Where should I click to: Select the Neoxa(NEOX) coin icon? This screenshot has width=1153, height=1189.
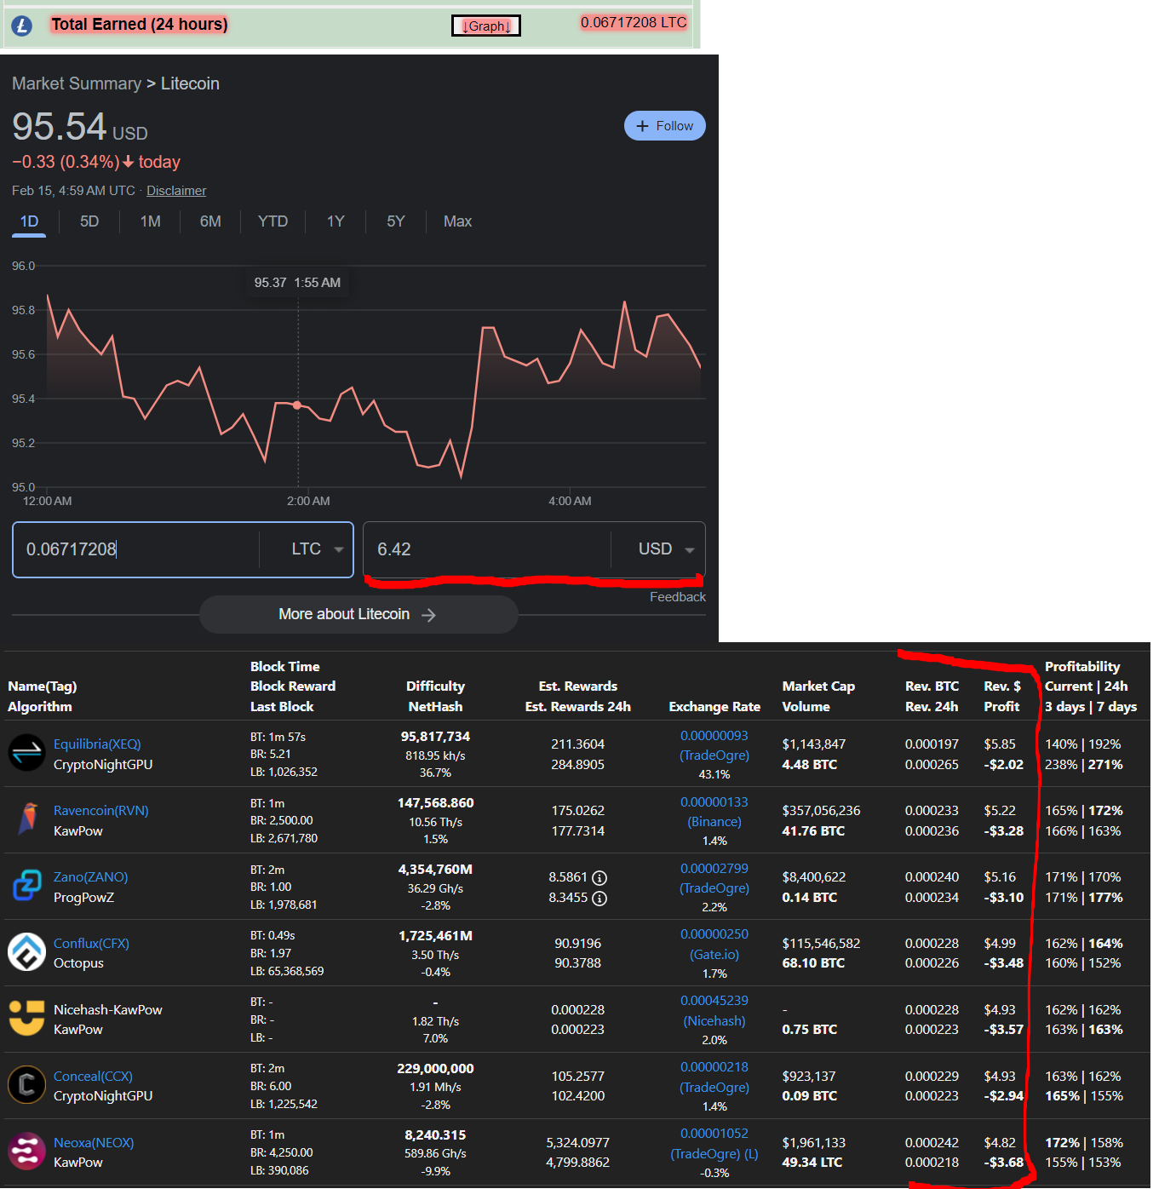coord(26,1152)
